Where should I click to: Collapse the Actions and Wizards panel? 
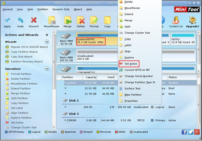[47, 35]
